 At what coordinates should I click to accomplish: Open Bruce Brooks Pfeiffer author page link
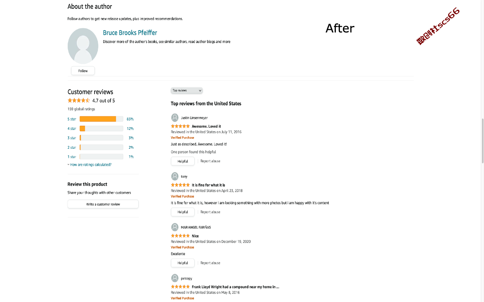[130, 33]
